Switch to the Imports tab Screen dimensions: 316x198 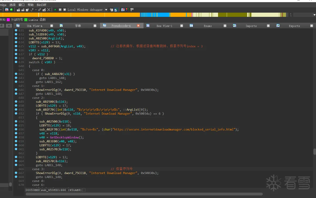[251, 26]
